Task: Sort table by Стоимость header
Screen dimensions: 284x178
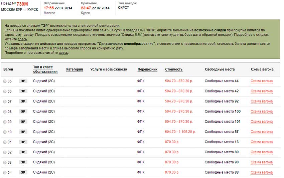Action: [x=174, y=69]
